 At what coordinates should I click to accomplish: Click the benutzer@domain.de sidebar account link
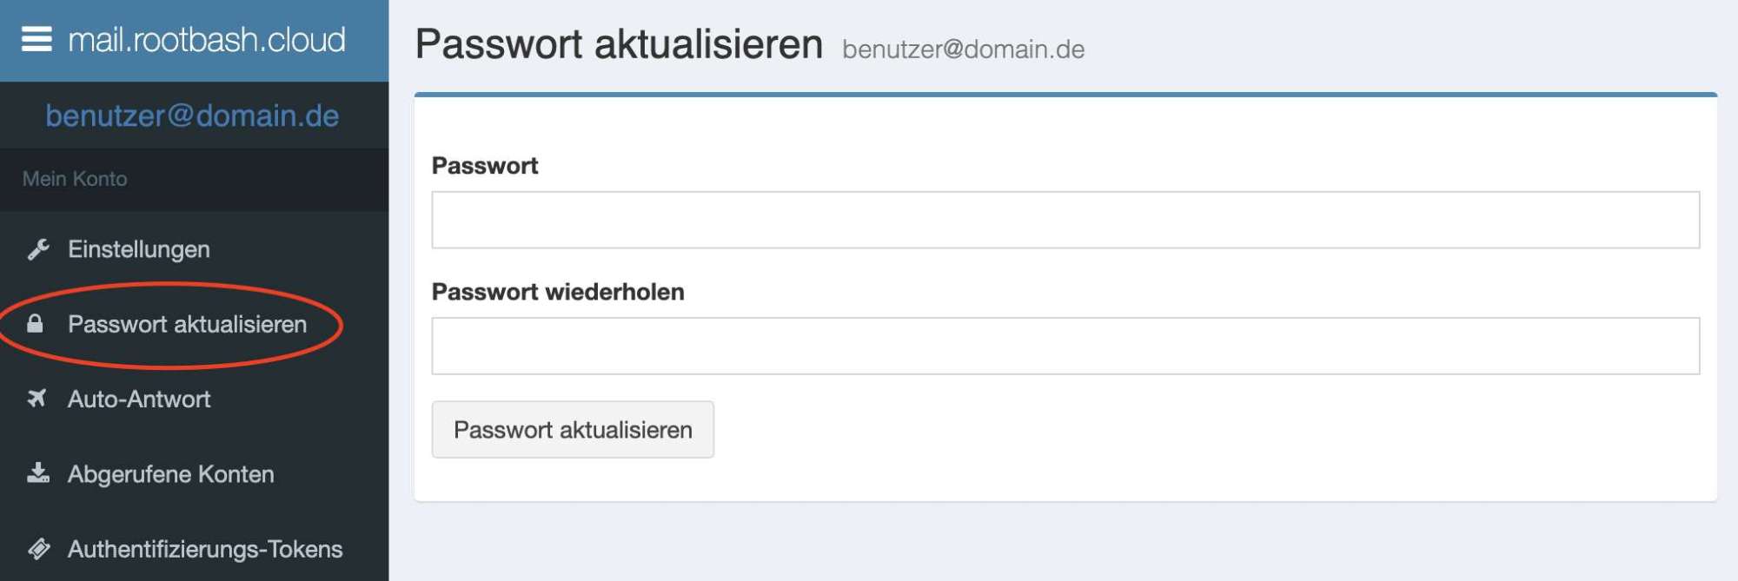(x=192, y=116)
